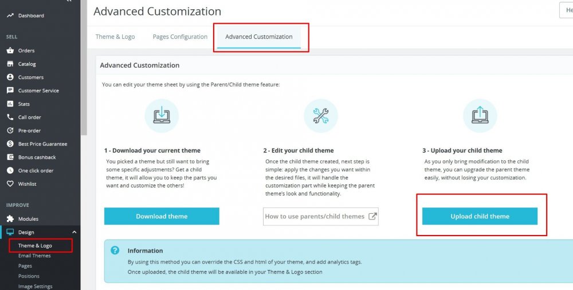Click the Stats chart icon

coord(10,104)
